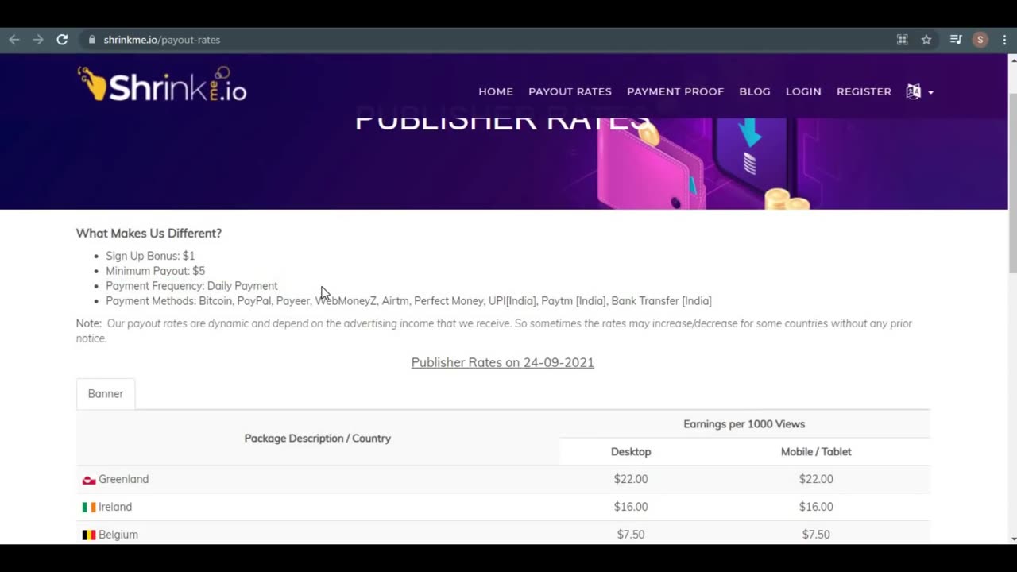Click Ireland's Mobile / Tablet rate $16.00

tap(816, 507)
